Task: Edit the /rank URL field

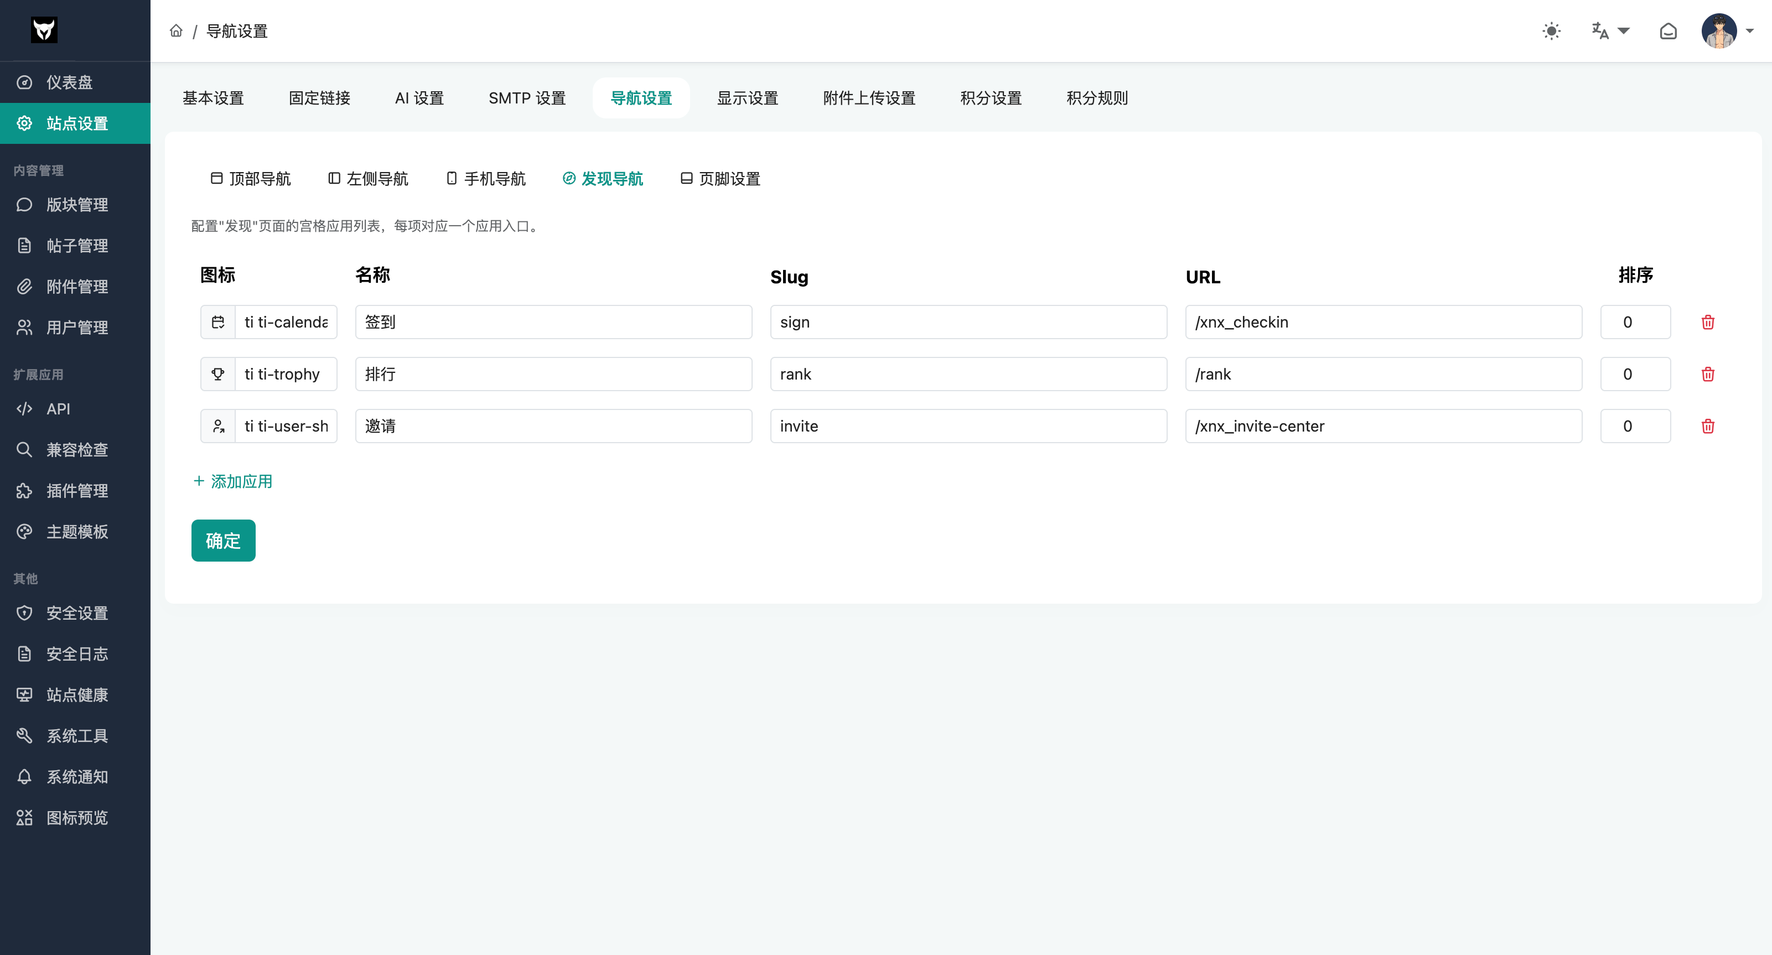Action: tap(1384, 374)
